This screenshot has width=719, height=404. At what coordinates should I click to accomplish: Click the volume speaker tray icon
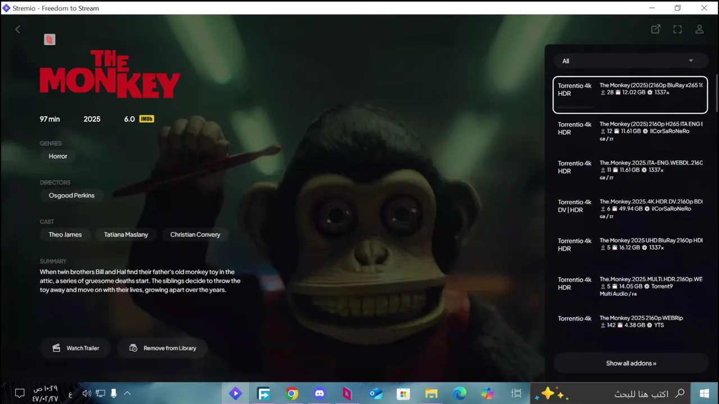87,393
